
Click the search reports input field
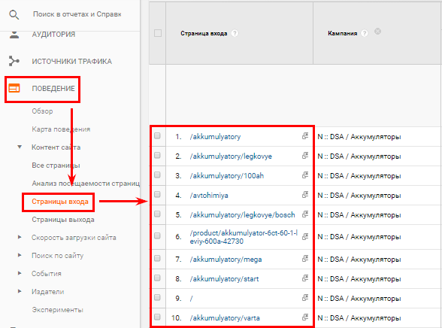click(77, 14)
